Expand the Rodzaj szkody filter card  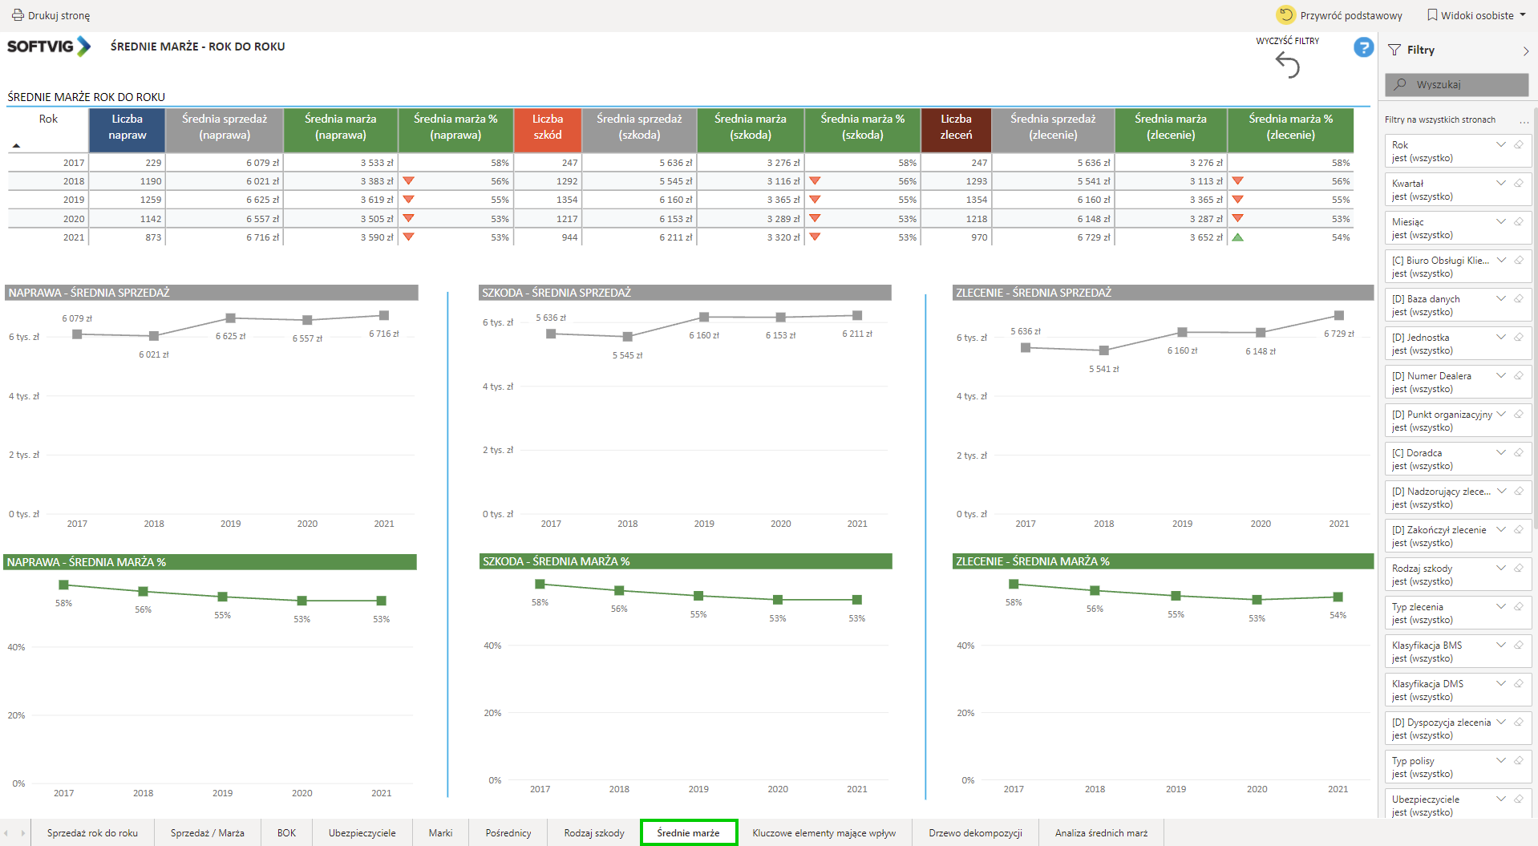tap(1500, 569)
